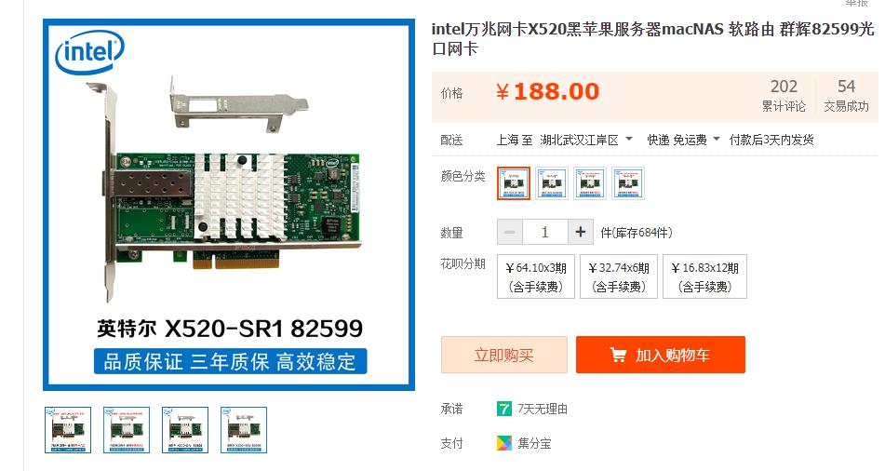Select the second color option swatch
Viewport: 885px width, 471px height.
(x=552, y=183)
